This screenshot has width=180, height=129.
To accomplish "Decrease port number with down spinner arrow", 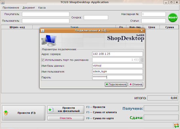I will (141, 61).
